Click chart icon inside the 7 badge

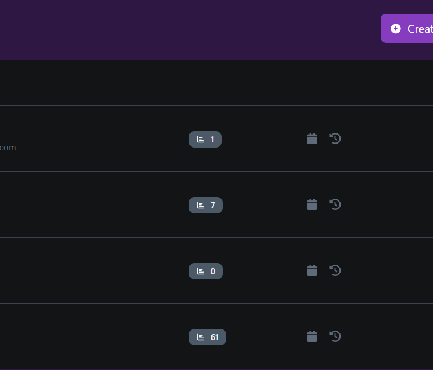201,206
